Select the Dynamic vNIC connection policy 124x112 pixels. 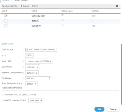[x=3, y=95]
